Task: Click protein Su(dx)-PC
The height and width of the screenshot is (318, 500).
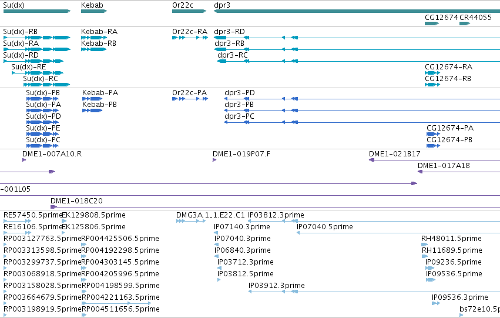Action: [42, 146]
